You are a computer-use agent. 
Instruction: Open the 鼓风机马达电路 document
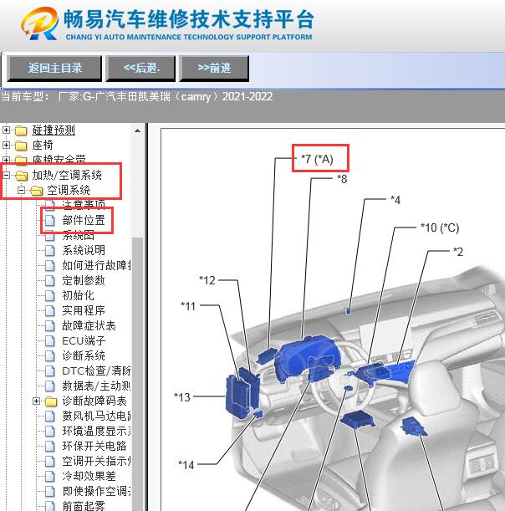click(96, 416)
